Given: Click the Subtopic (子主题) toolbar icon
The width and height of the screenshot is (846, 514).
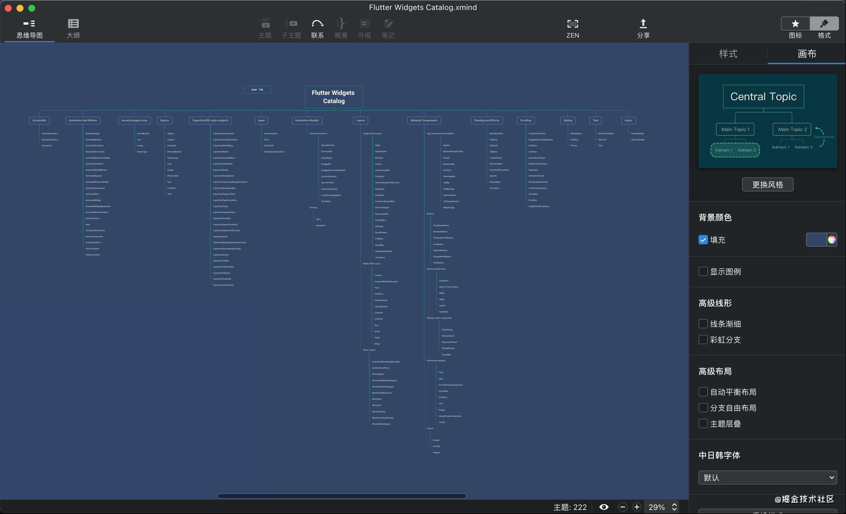Looking at the screenshot, I should (291, 29).
